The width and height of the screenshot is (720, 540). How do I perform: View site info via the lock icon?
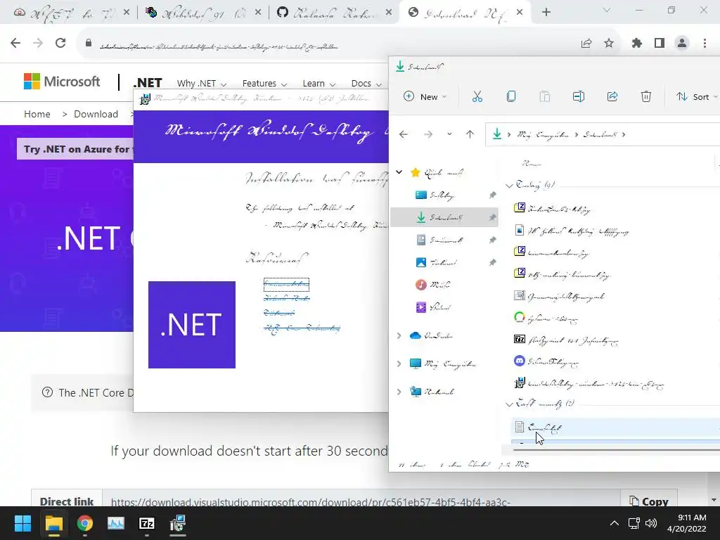tap(89, 43)
